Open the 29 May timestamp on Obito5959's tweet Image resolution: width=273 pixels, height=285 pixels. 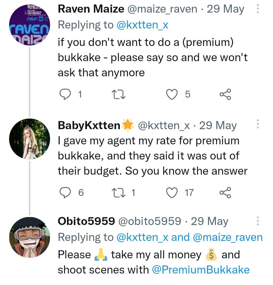click(210, 221)
